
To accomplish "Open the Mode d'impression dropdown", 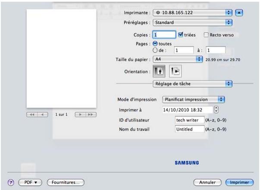I will (193, 100).
